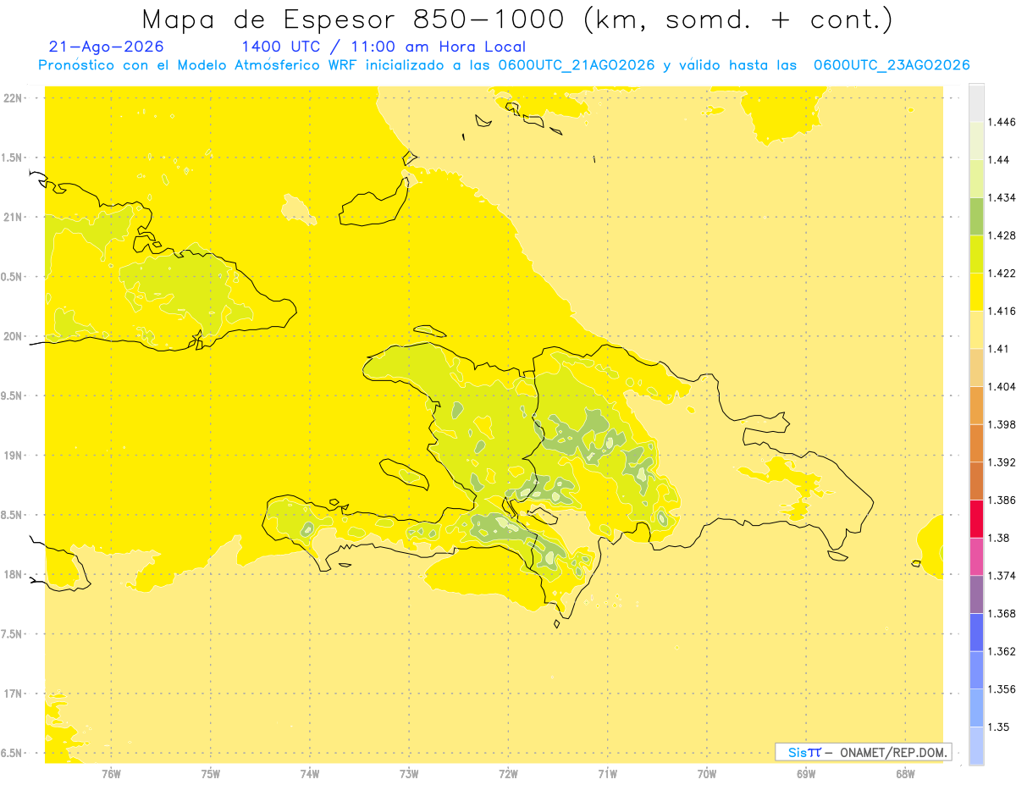Pick the red legend band between 1.38 and 1.386
Screen dimensions: 1016x785
pyautogui.click(x=976, y=518)
